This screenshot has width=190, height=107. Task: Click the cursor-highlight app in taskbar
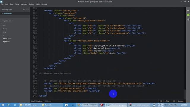pos(66,105)
